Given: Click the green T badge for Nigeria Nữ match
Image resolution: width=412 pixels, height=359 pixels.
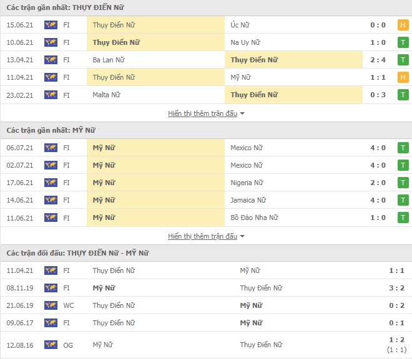Looking at the screenshot, I should click(x=403, y=183).
